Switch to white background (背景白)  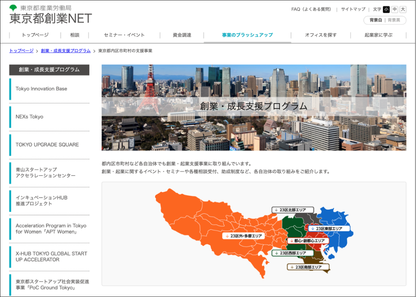(x=375, y=20)
